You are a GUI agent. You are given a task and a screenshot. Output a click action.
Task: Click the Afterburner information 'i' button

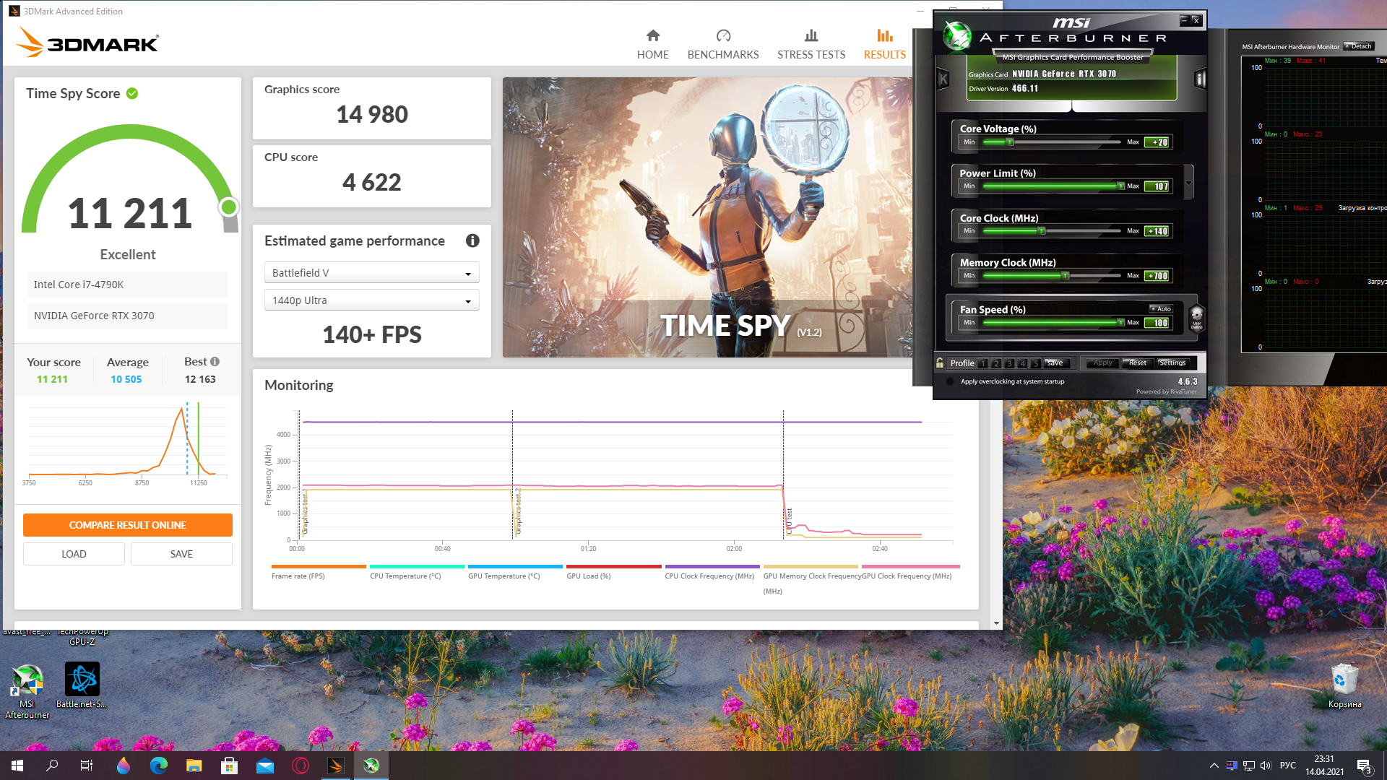(1200, 79)
